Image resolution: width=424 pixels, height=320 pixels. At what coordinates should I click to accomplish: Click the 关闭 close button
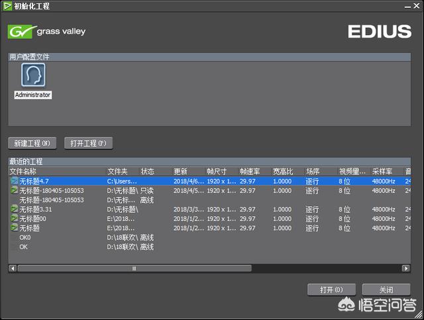tap(386, 290)
